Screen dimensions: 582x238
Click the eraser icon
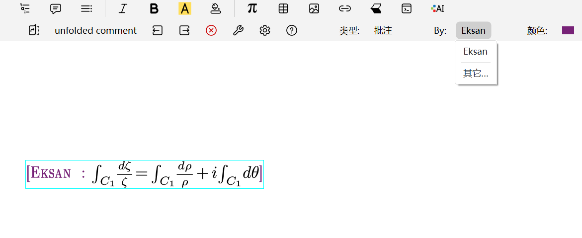376,8
